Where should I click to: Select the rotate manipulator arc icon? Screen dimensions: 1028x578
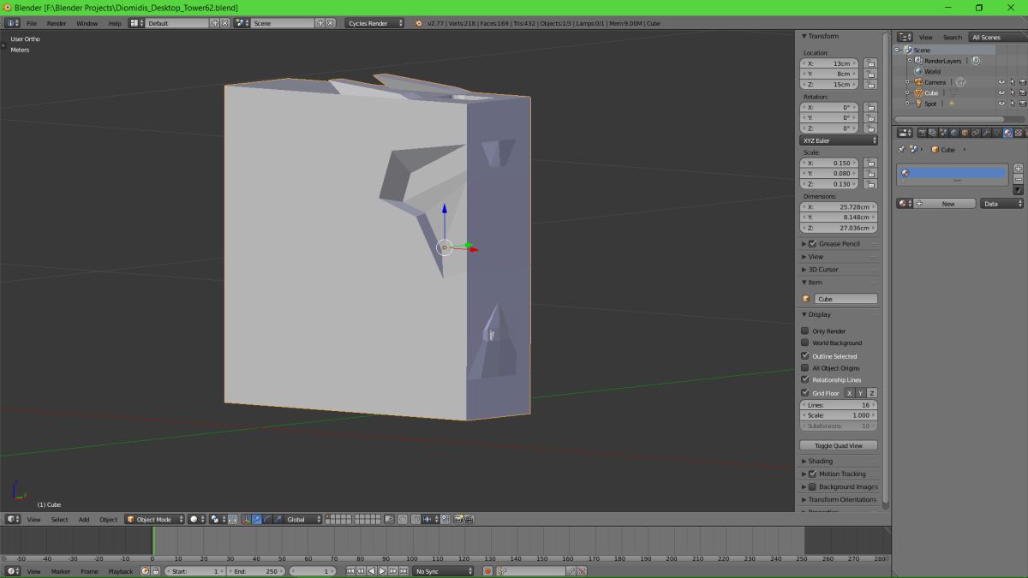pyautogui.click(x=266, y=519)
